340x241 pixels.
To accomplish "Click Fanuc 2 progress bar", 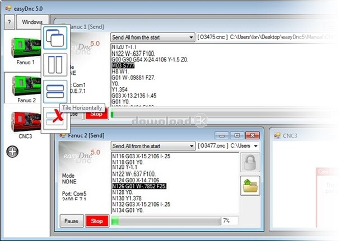I will pos(166,221).
